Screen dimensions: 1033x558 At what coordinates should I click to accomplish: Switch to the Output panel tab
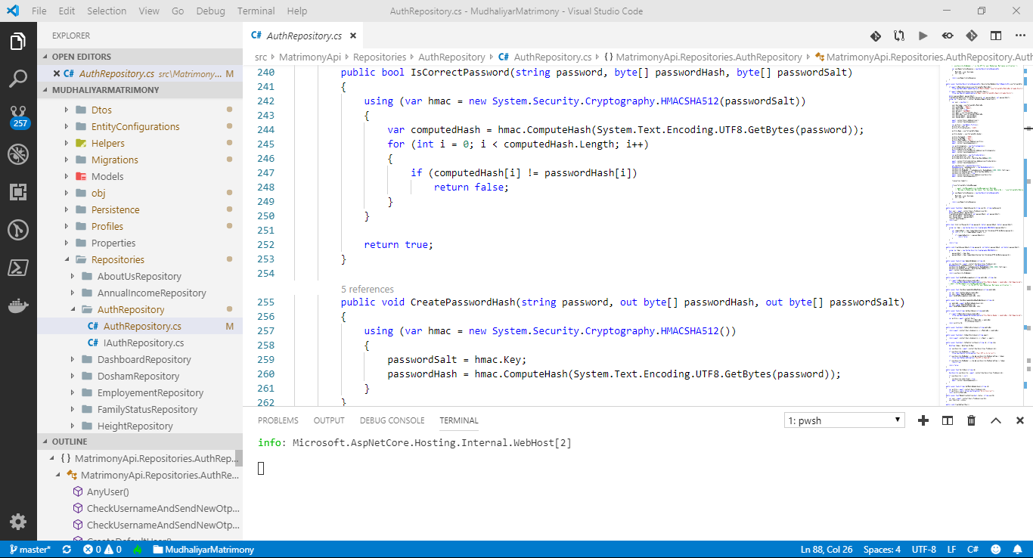click(x=329, y=420)
